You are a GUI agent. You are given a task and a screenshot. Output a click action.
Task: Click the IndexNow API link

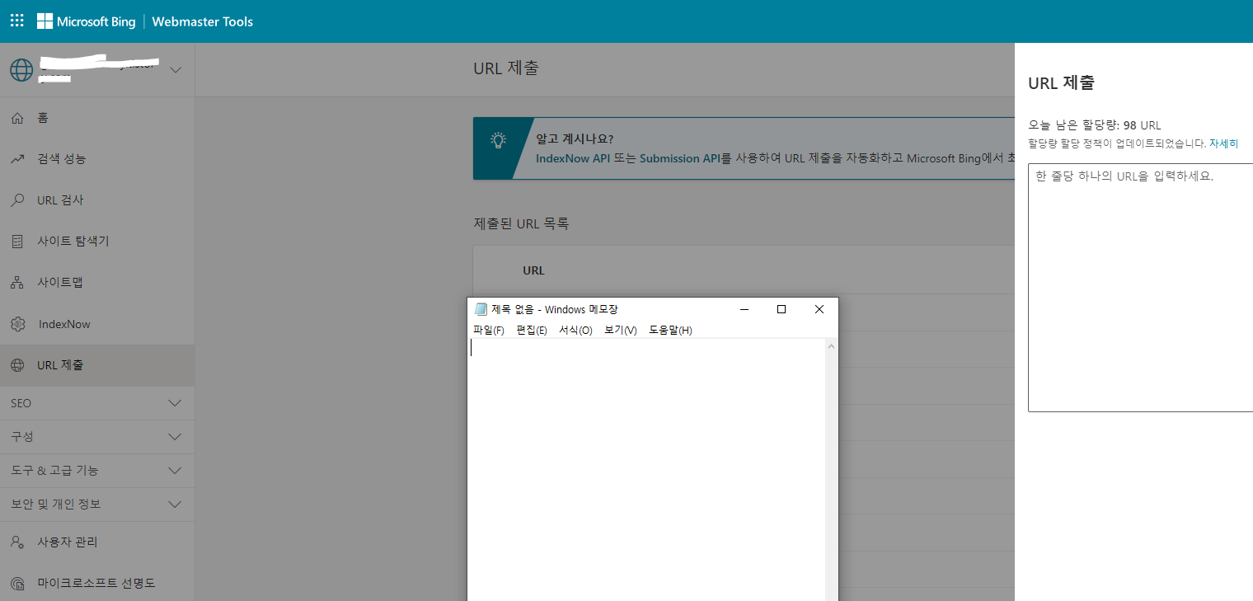[x=573, y=158]
